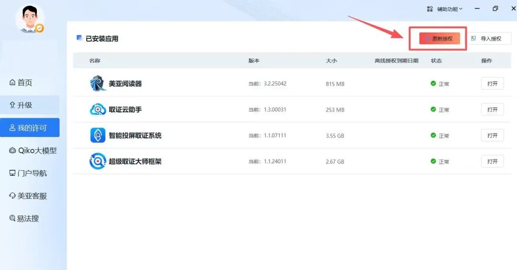Open the user avatar profile picture
Image resolution: width=517 pixels, height=270 pixels.
click(x=30, y=19)
